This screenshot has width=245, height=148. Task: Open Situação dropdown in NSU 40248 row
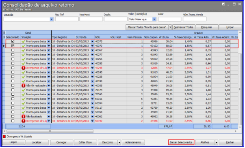49,68
